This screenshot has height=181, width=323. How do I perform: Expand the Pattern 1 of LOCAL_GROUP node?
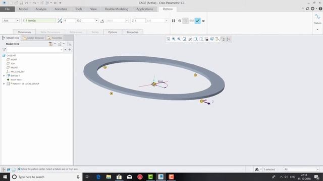pos(4,84)
